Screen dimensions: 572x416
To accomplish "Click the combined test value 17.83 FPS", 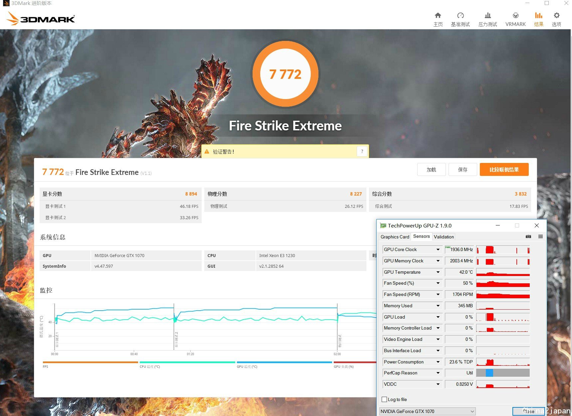I will click(519, 206).
